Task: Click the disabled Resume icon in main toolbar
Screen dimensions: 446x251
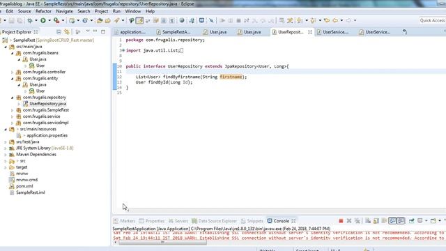Action: (222, 20)
